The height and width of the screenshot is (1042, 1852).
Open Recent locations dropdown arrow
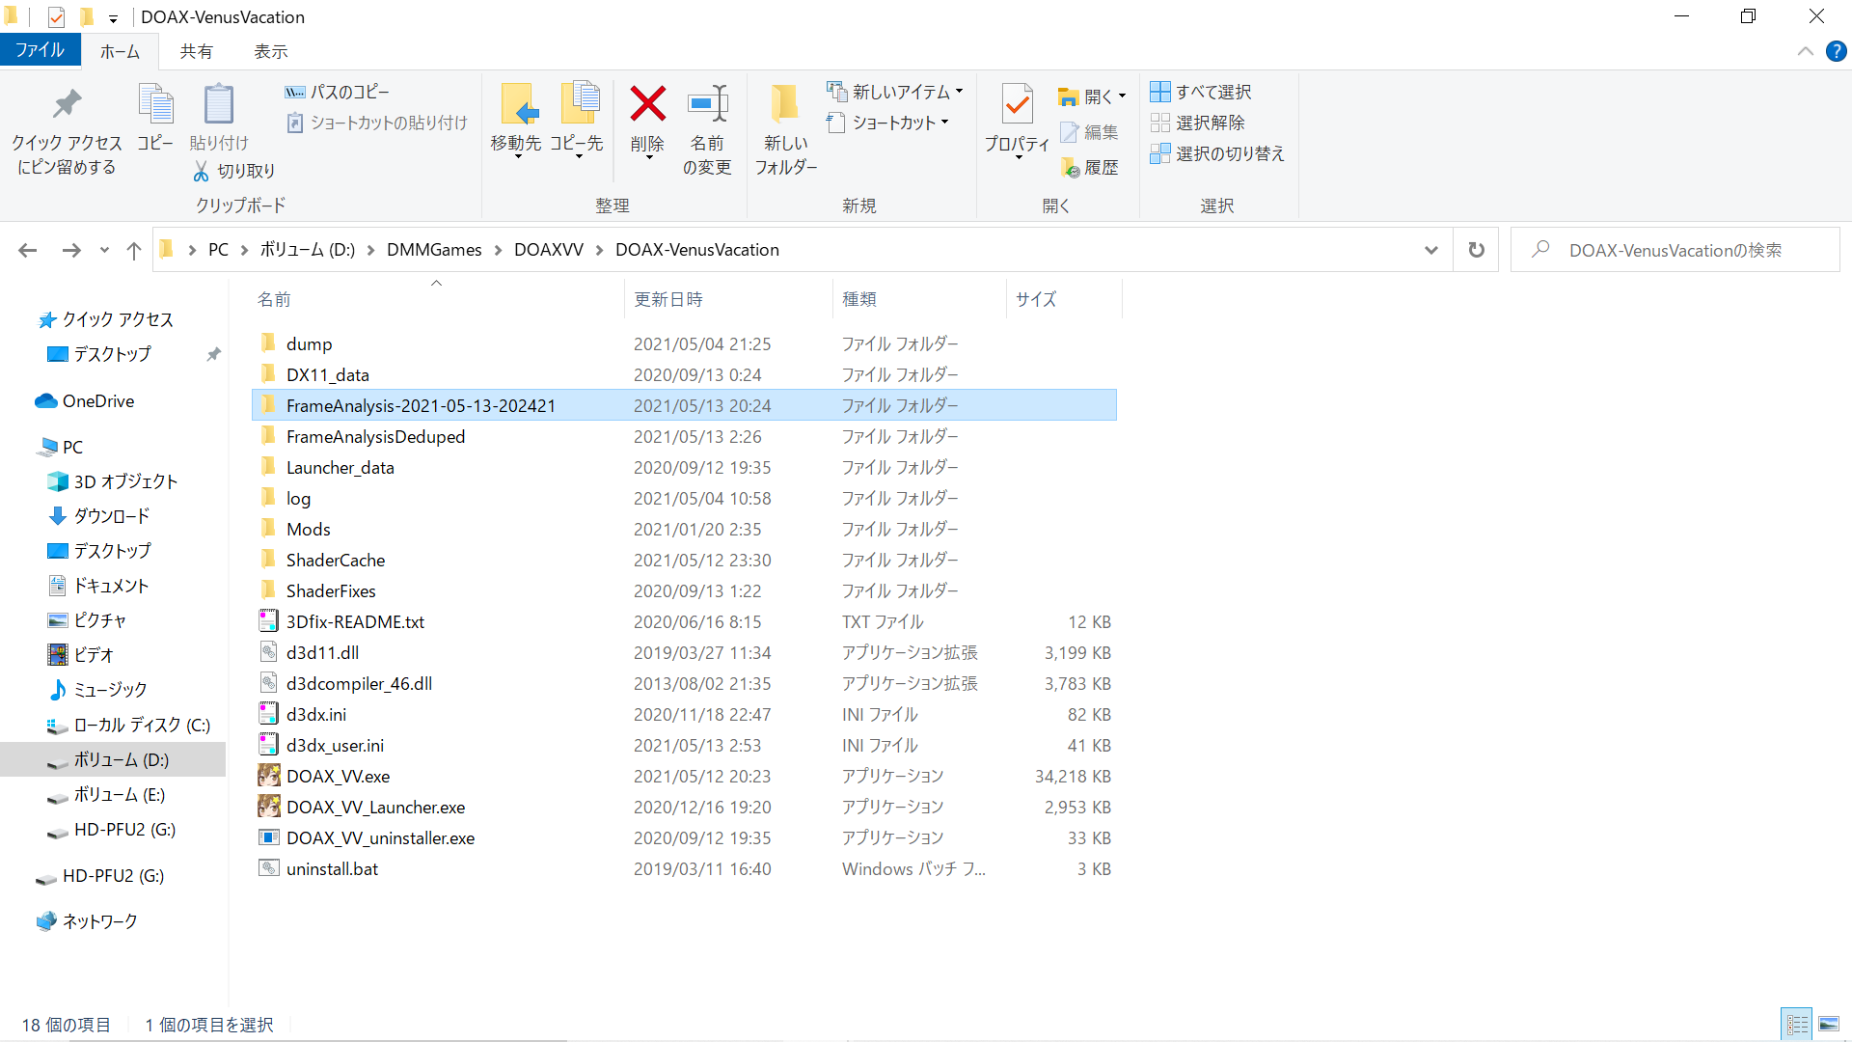[104, 251]
